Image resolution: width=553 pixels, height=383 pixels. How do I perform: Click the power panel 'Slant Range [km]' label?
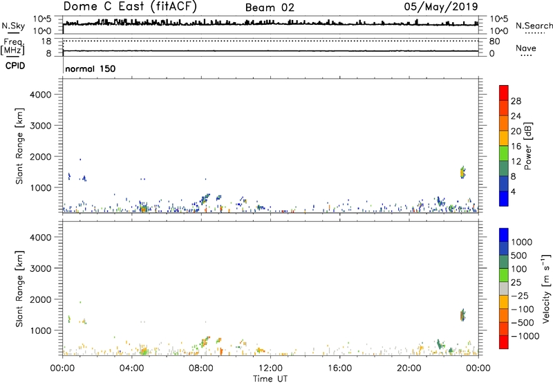click(20, 146)
